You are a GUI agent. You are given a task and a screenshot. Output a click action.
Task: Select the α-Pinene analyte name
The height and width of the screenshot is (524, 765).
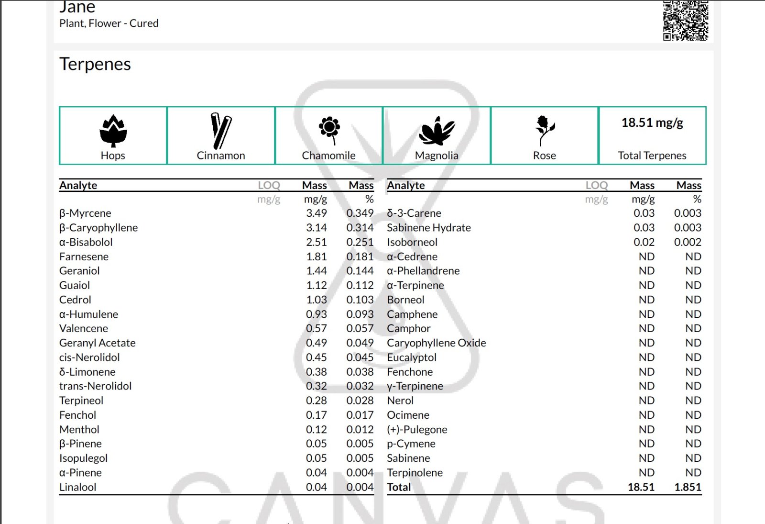80,473
